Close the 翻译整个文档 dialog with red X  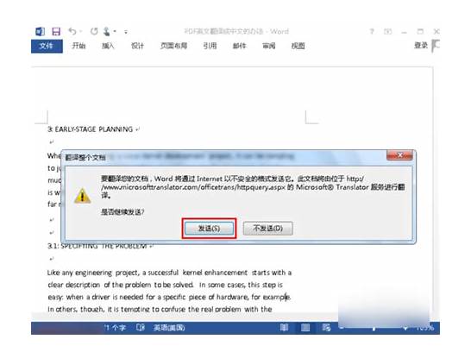pos(399,155)
